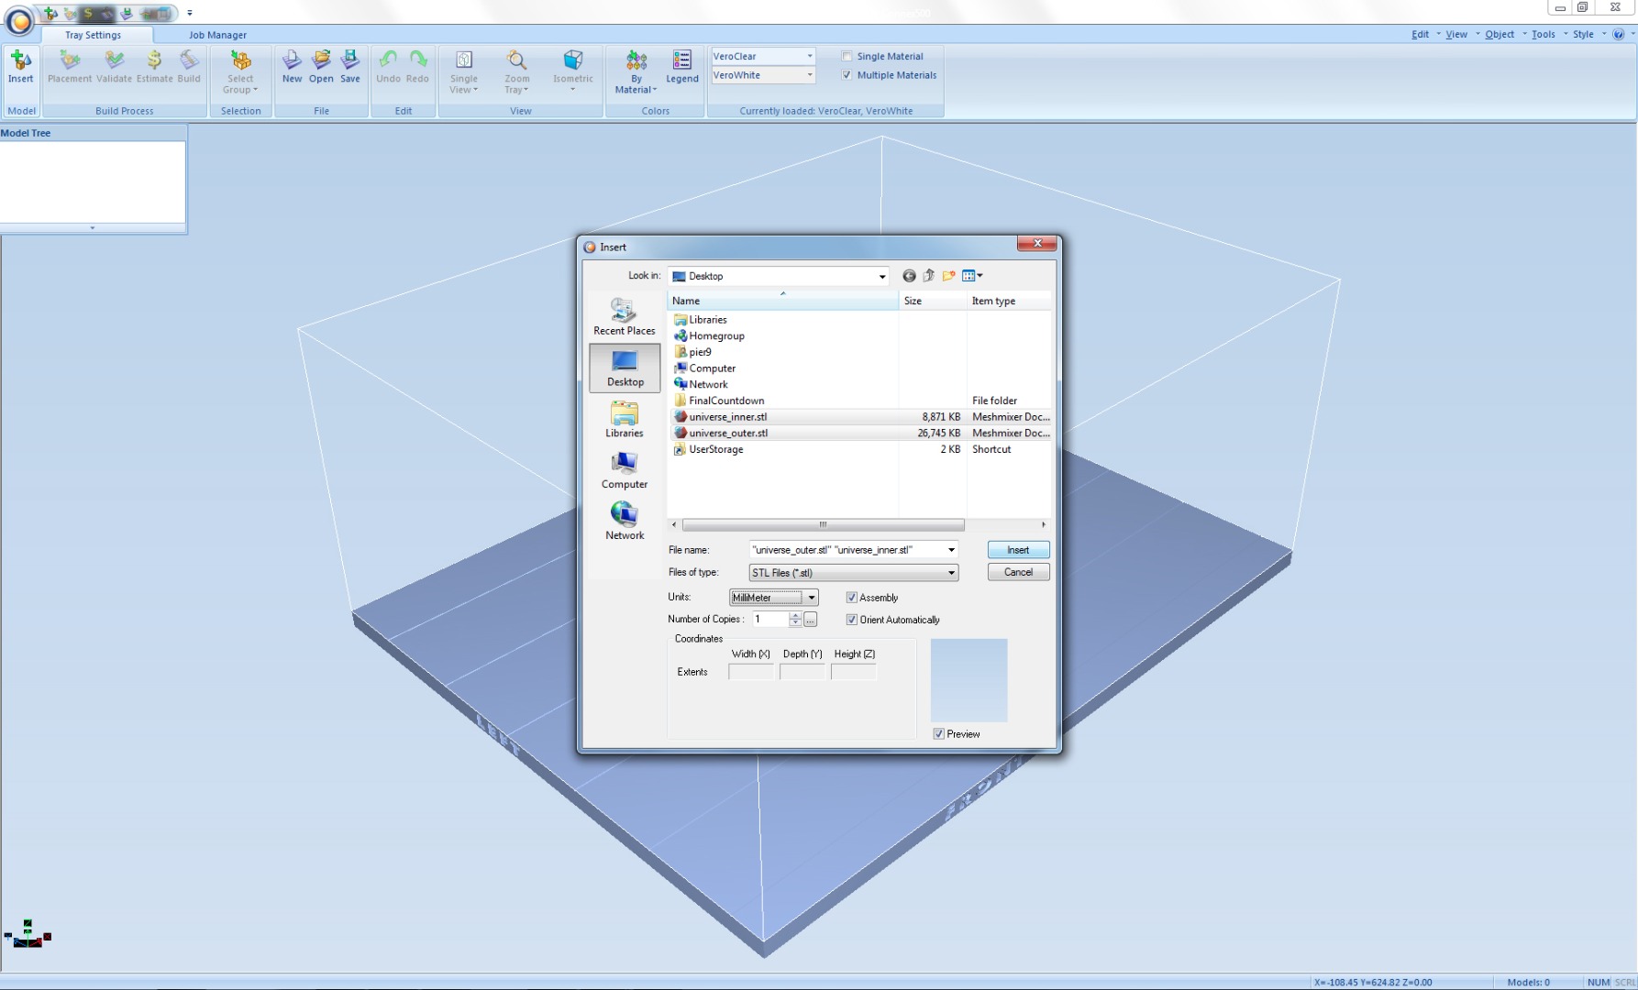Click the Redo icon
The height and width of the screenshot is (990, 1638).
417,67
